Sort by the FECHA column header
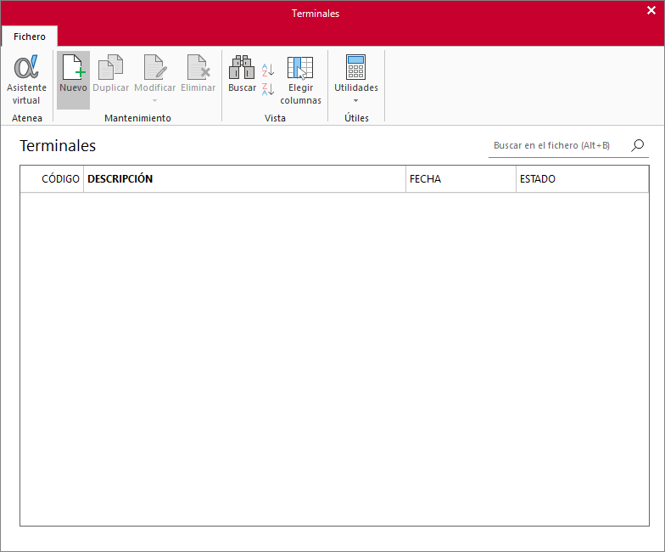The height and width of the screenshot is (552, 665). click(461, 178)
